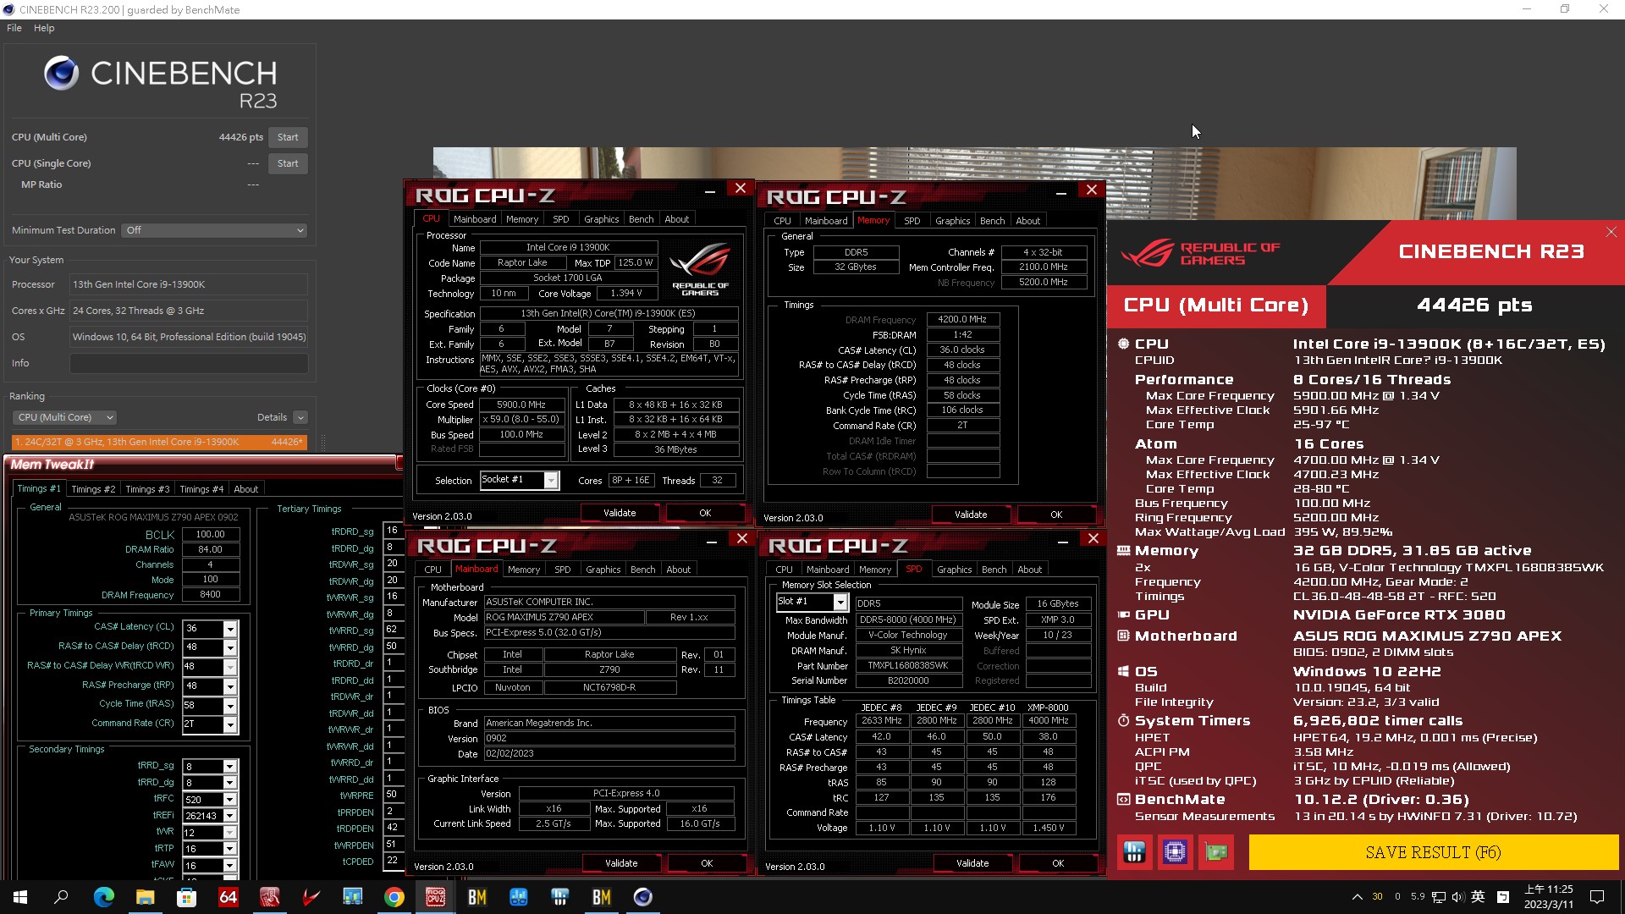Open About tab in bottom-right CPU-Z SPD window

coord(1029,570)
